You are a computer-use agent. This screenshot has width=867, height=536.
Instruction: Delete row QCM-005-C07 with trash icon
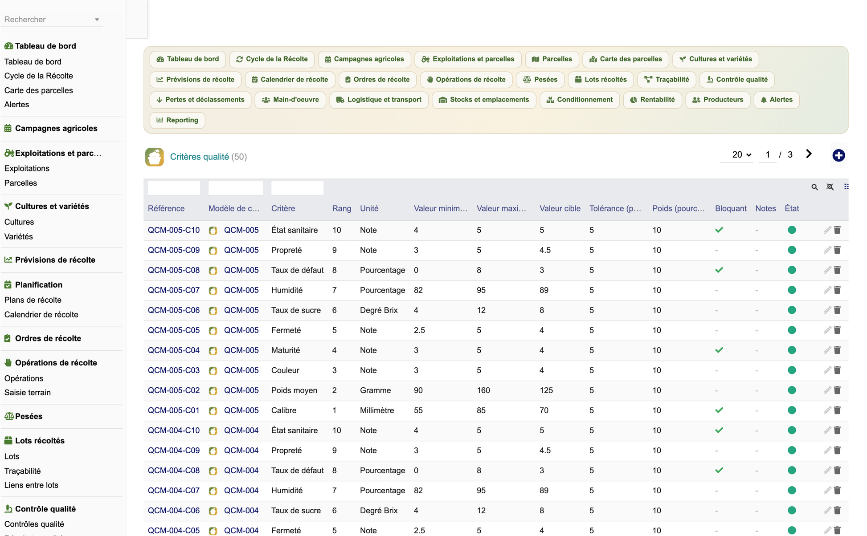point(837,290)
